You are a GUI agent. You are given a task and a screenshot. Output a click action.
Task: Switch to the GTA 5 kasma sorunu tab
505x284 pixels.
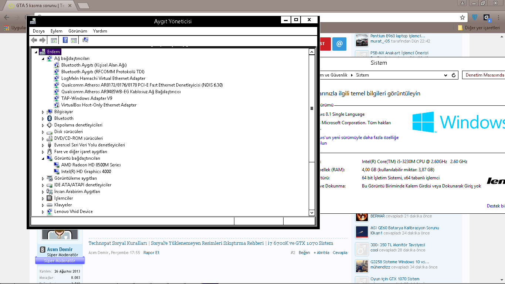click(39, 6)
